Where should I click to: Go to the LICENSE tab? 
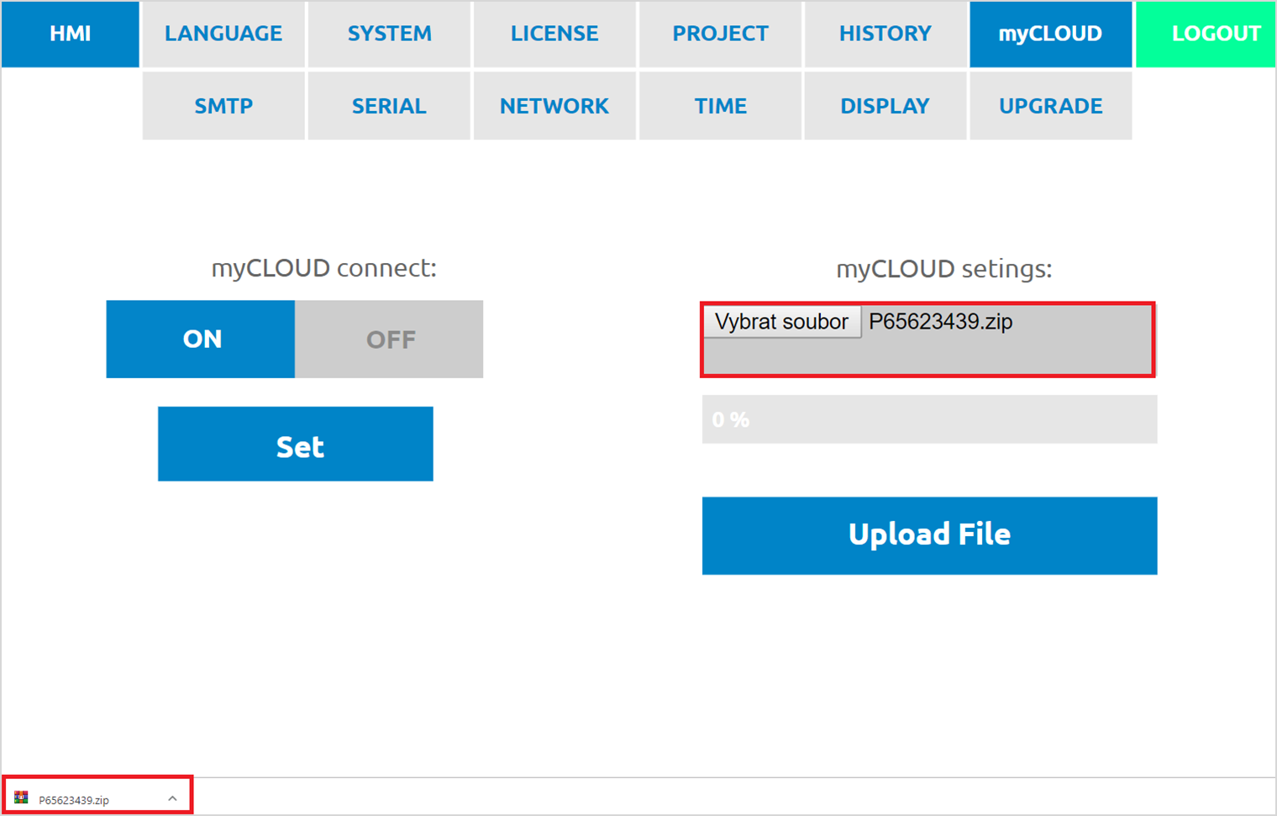[554, 34]
